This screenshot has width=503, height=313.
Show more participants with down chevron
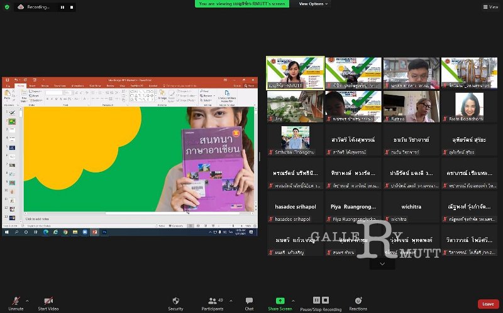point(382,264)
